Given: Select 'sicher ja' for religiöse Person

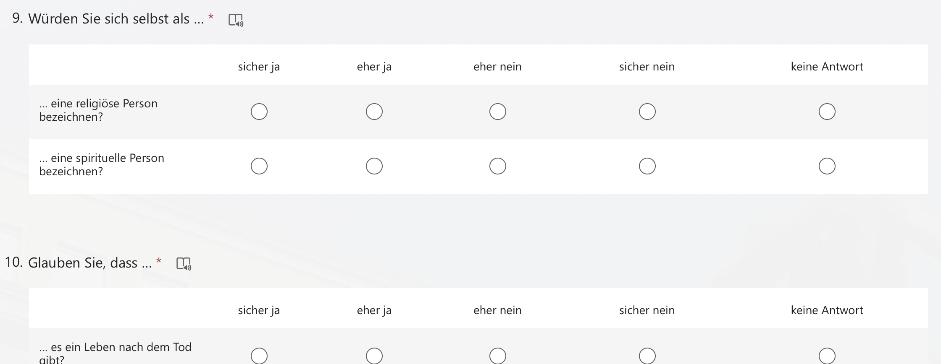Looking at the screenshot, I should coord(259,112).
